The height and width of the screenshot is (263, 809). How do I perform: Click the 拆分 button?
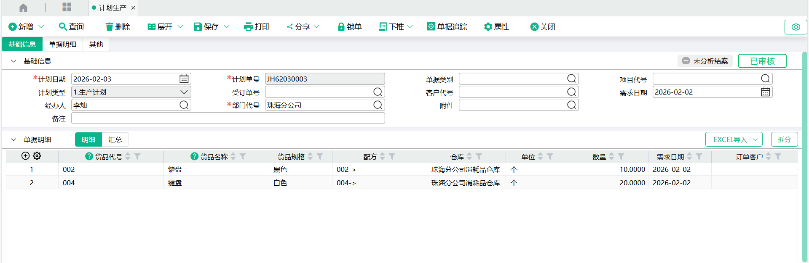click(784, 139)
